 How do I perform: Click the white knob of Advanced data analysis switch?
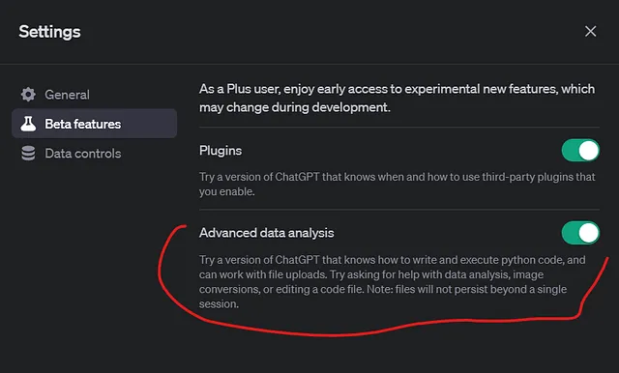pos(589,233)
